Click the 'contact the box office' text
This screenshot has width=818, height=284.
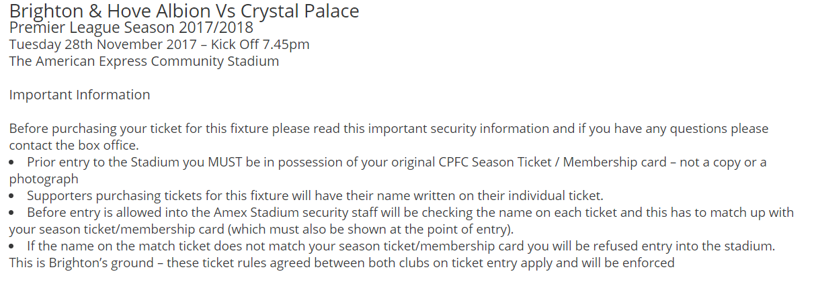point(73,145)
